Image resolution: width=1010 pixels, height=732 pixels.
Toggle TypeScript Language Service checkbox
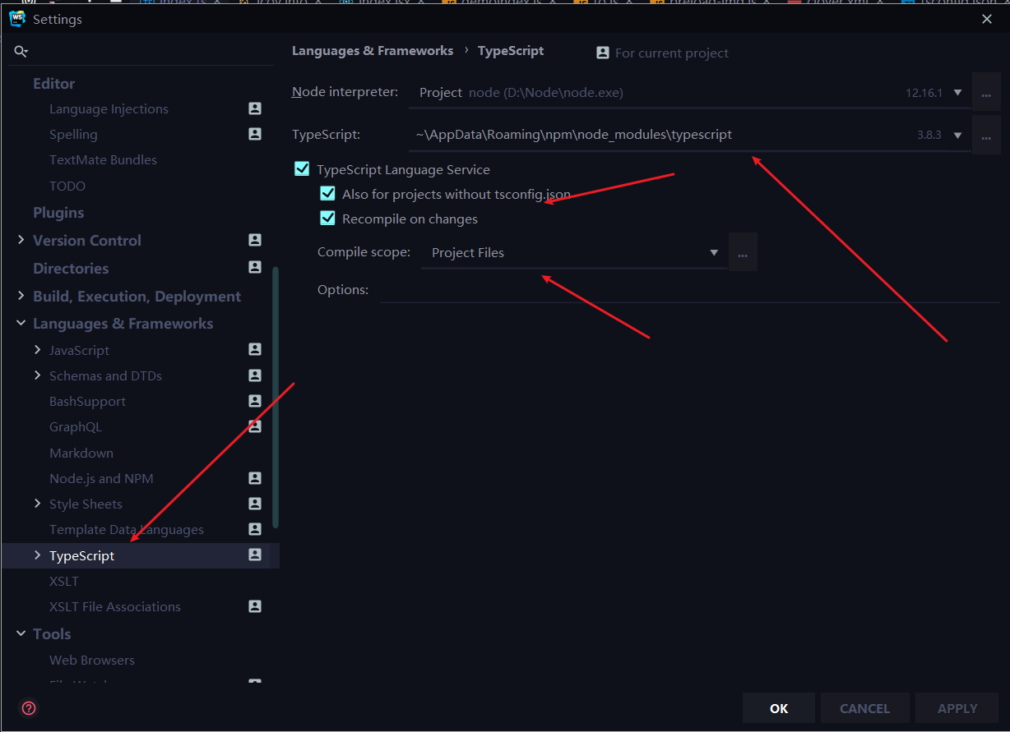pyautogui.click(x=302, y=169)
